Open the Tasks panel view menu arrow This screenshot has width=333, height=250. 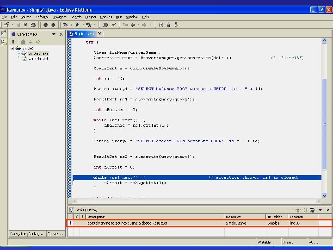[321, 210]
